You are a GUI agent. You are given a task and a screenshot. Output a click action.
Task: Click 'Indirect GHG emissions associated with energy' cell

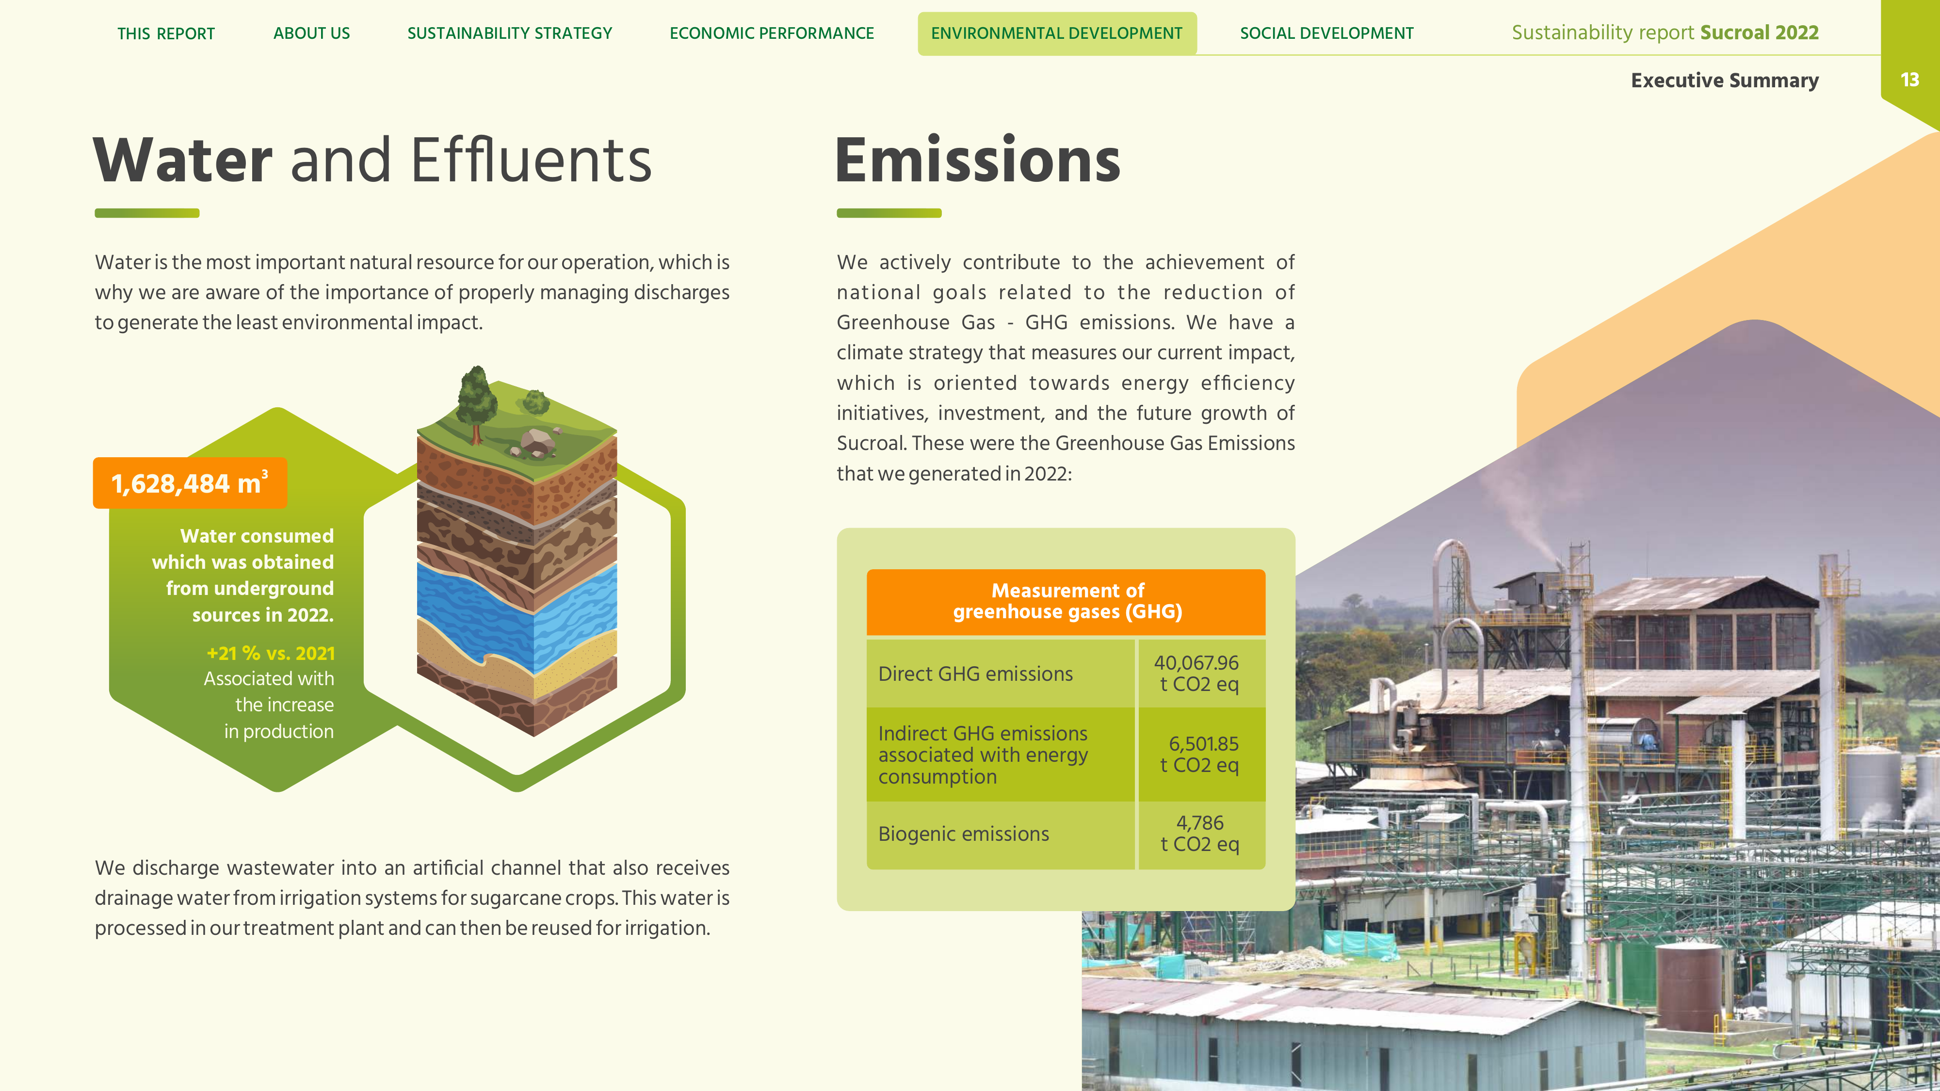point(1000,754)
